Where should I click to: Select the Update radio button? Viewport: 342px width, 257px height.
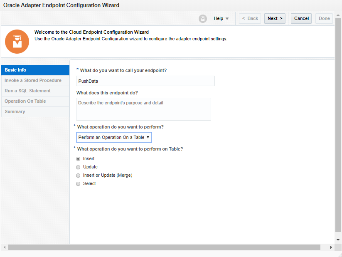(78, 167)
